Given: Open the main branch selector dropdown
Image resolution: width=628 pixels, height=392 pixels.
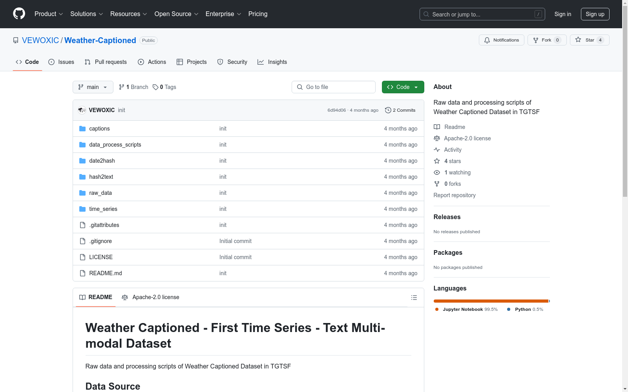Looking at the screenshot, I should tap(93, 87).
